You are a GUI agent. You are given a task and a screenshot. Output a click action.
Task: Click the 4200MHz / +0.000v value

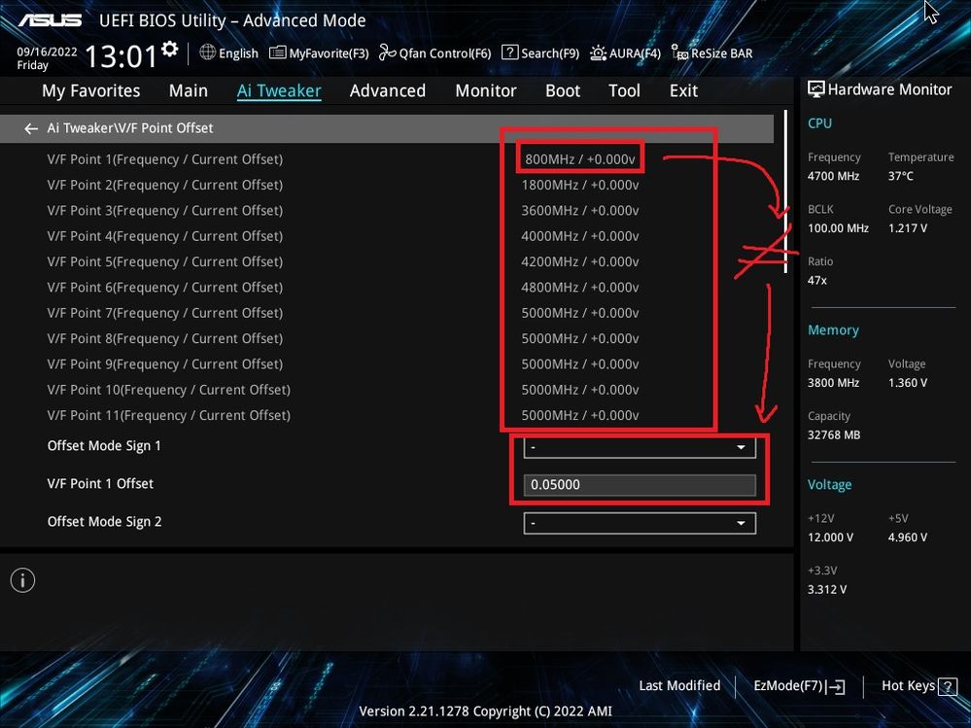click(x=580, y=261)
